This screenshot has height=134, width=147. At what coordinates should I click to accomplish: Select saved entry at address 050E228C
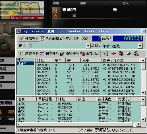pos(79,118)
